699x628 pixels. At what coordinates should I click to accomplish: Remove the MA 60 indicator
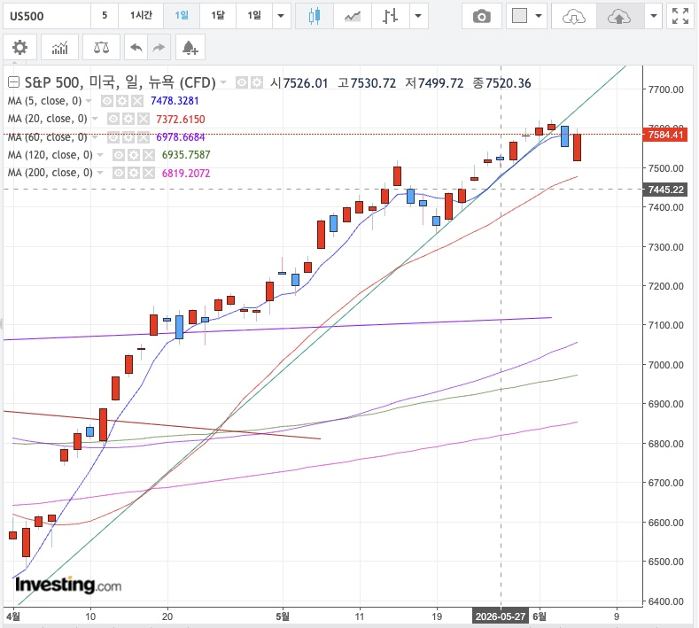click(x=144, y=137)
